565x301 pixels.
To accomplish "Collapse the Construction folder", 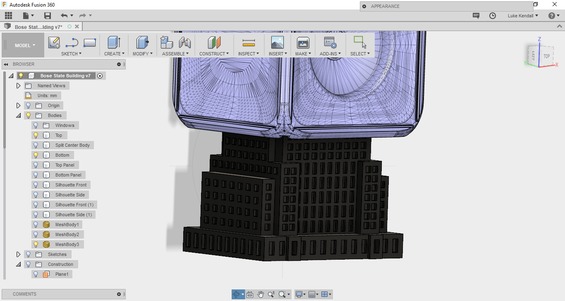I will coord(18,265).
